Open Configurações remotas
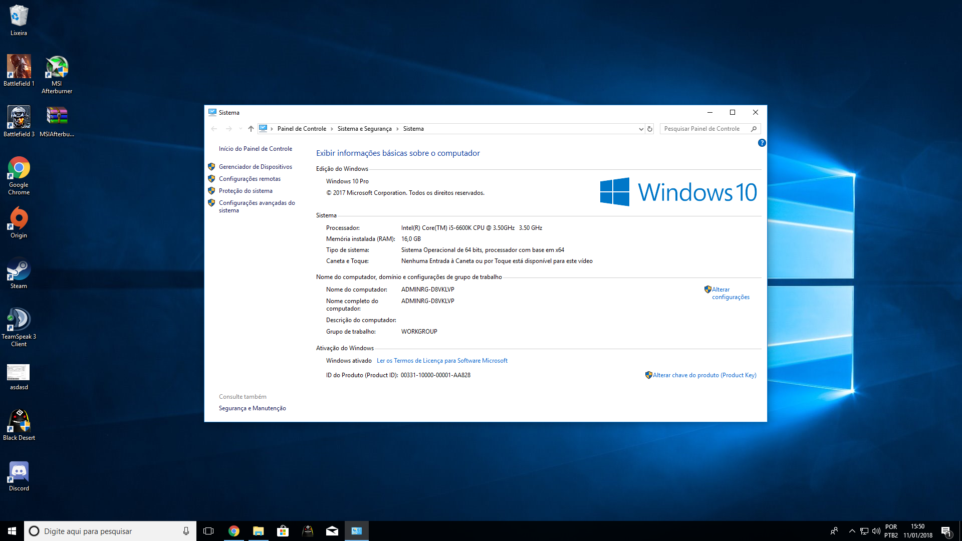Image resolution: width=962 pixels, height=541 pixels. point(250,179)
